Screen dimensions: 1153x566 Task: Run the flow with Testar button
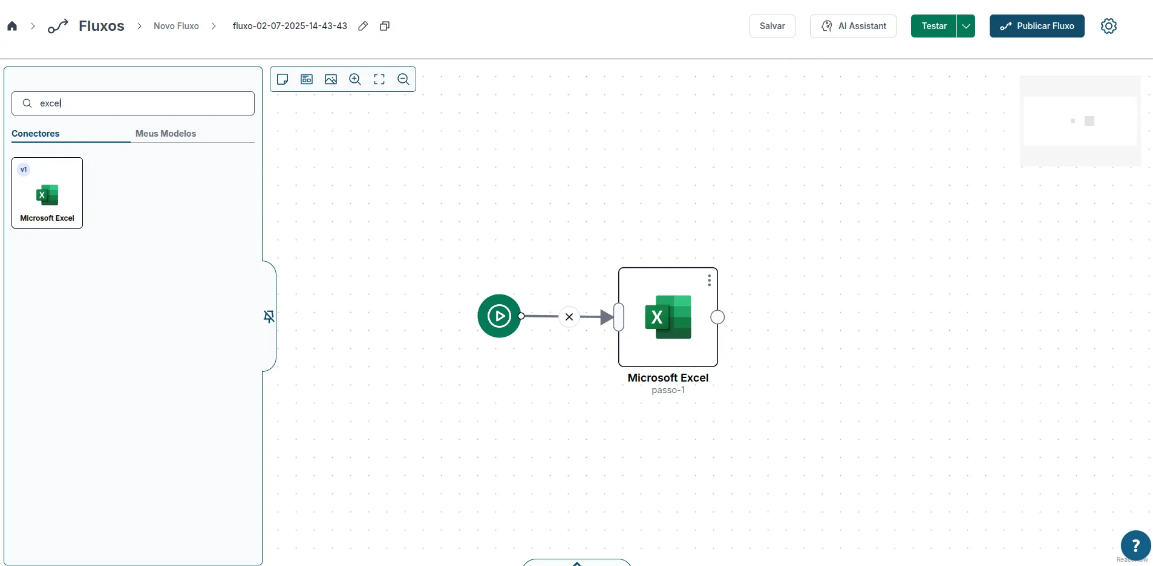click(x=934, y=26)
